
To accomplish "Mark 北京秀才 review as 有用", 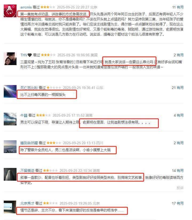I will (x=180, y=203).
